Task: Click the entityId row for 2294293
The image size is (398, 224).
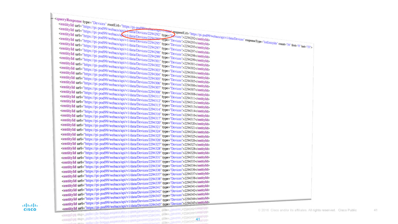Action: tap(134, 36)
